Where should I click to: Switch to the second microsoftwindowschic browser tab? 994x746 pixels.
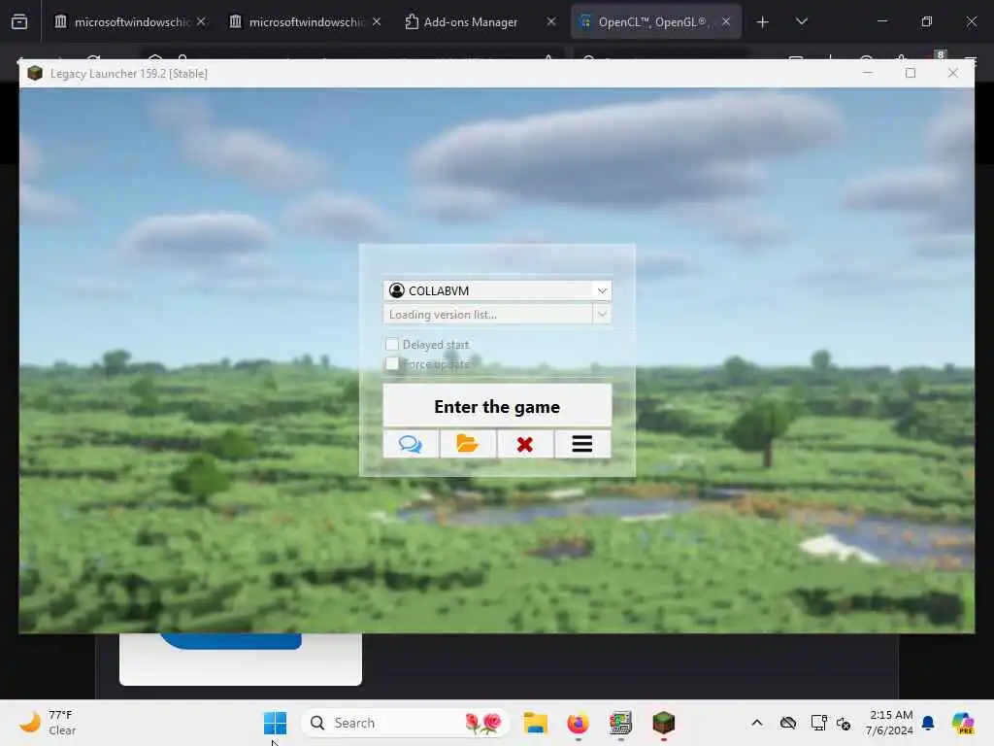pos(304,21)
